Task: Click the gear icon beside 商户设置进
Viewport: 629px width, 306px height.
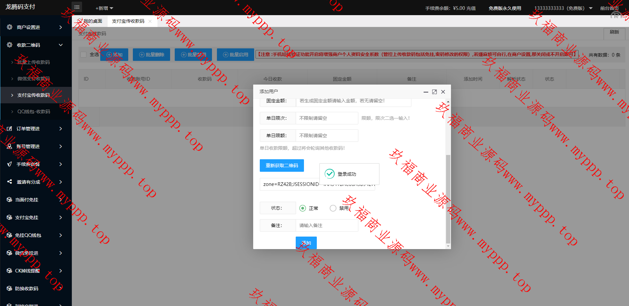Action: 10,27
